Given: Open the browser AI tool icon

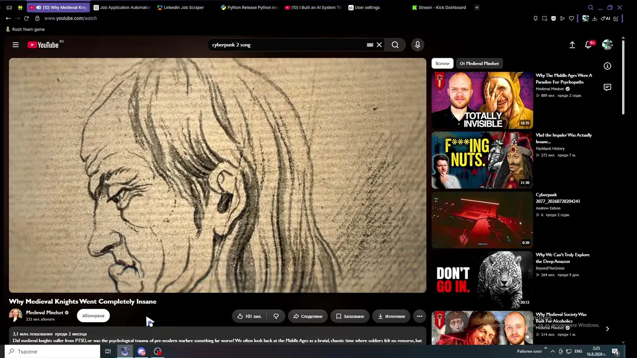Looking at the screenshot, I should 606,18.
